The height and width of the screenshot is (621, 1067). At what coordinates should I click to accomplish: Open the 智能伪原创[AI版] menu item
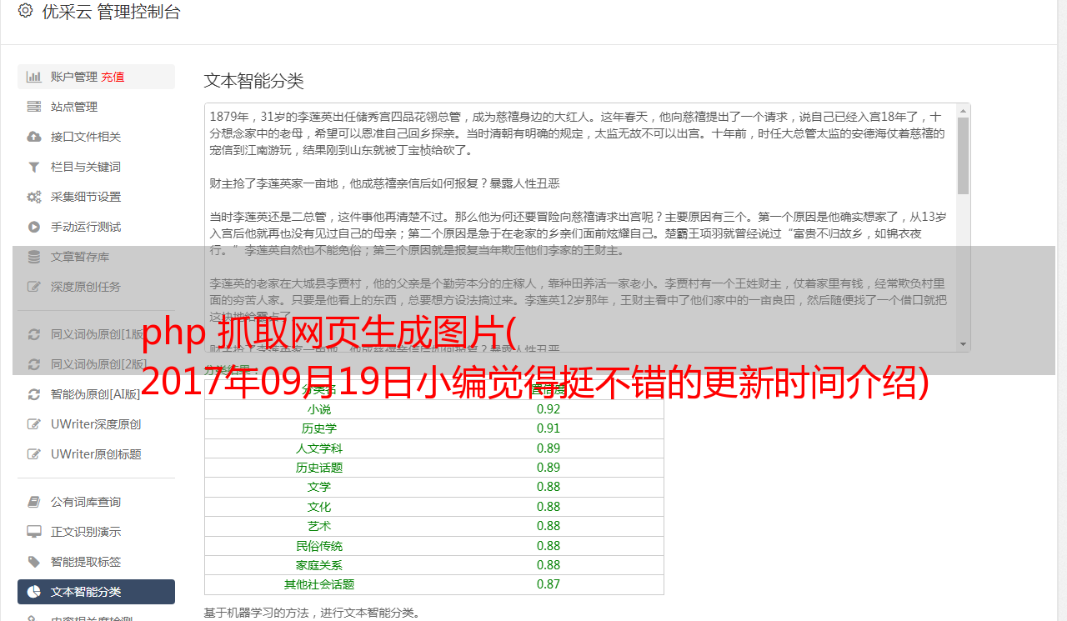click(96, 394)
